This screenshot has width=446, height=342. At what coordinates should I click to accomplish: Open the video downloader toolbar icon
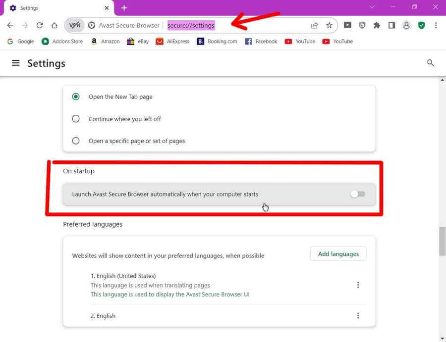tap(347, 25)
